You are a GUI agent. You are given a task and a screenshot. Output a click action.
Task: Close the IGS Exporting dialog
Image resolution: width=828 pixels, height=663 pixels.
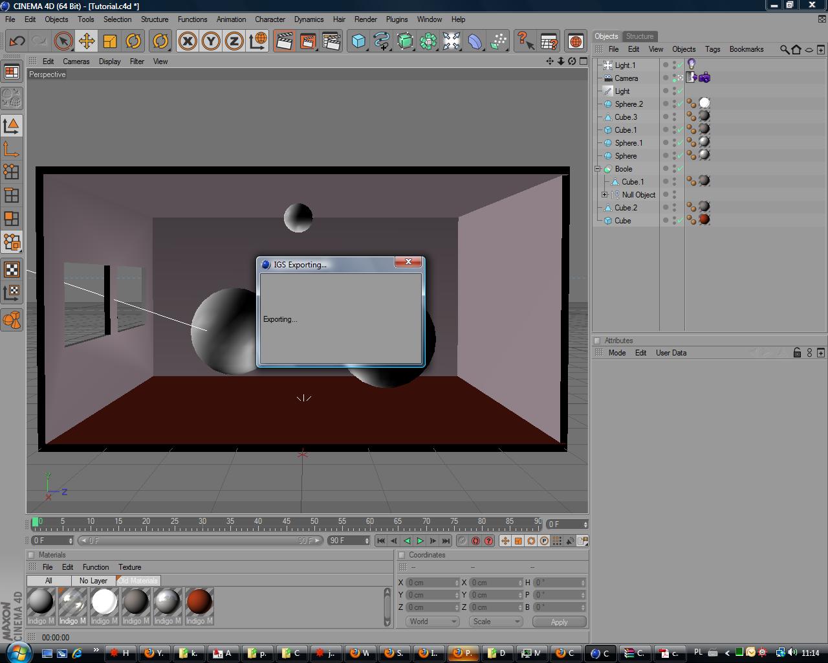408,262
